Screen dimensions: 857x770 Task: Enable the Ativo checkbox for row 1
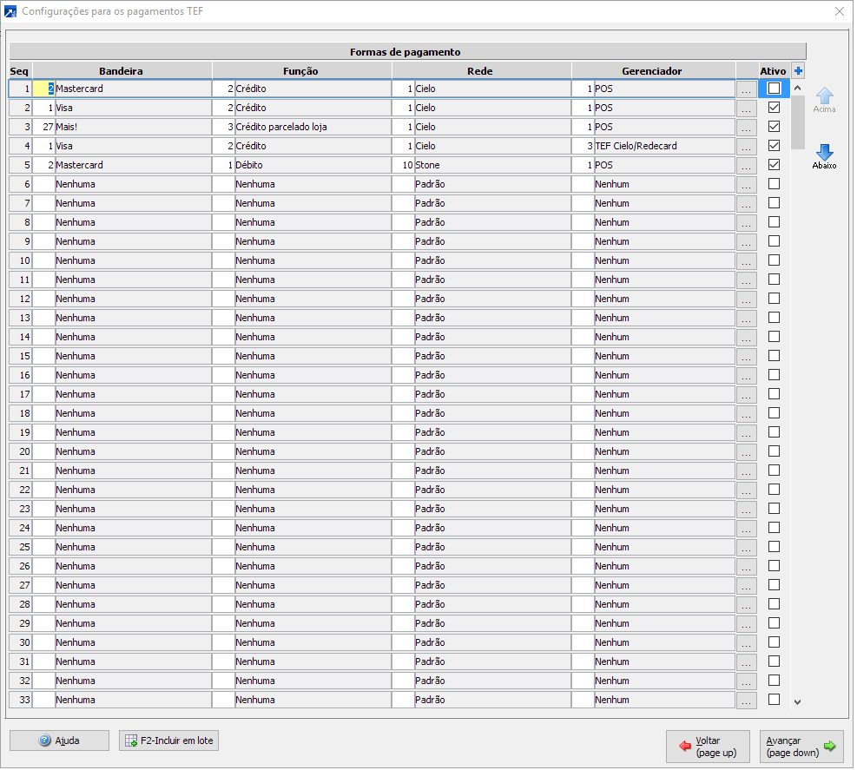(774, 89)
